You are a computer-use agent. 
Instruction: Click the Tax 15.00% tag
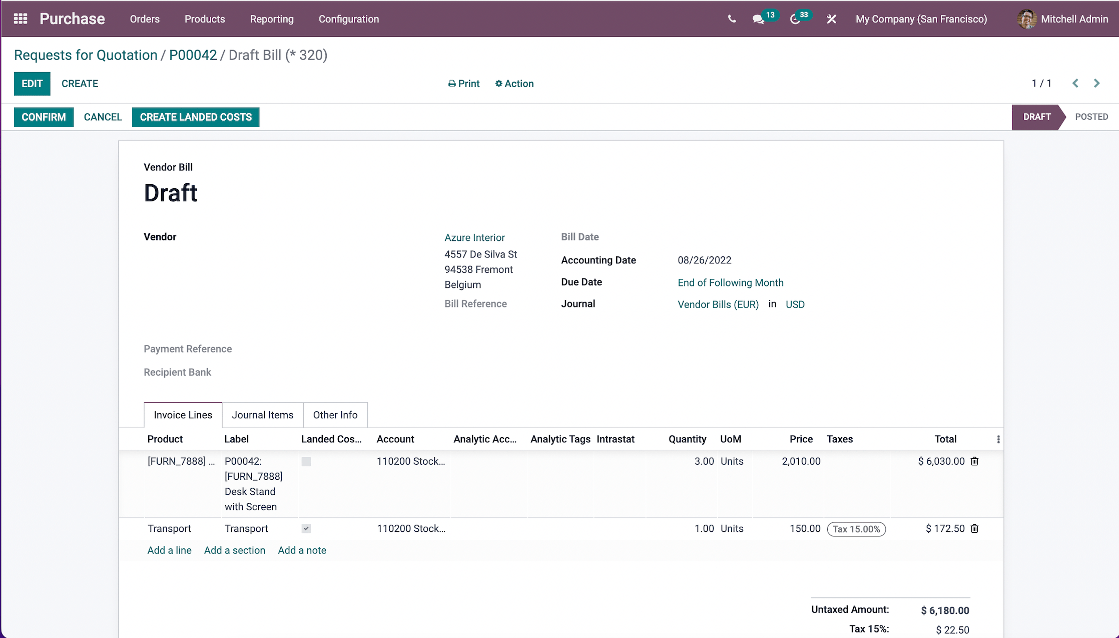coord(856,529)
